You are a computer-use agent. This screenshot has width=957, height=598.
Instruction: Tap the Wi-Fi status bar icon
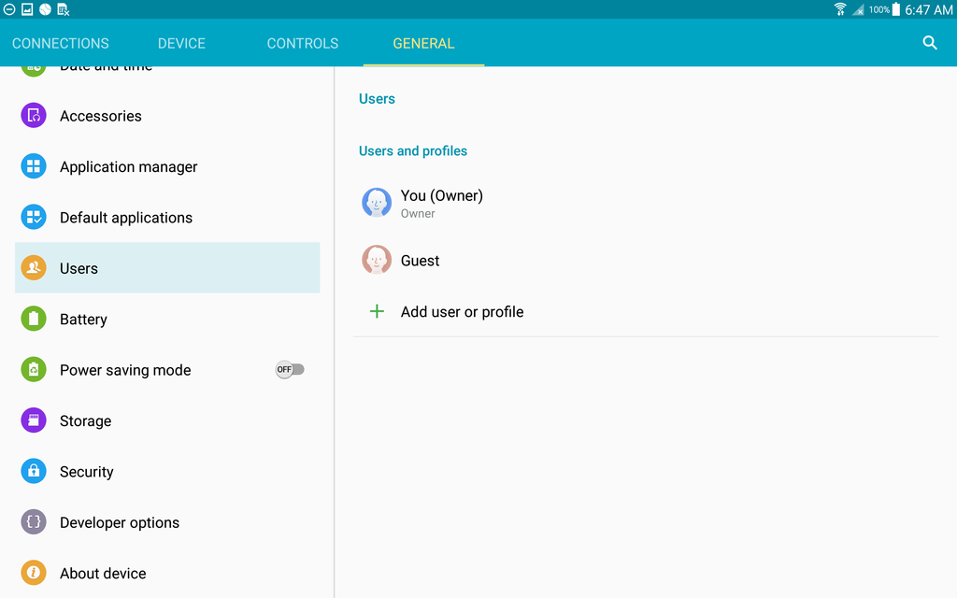tap(839, 9)
